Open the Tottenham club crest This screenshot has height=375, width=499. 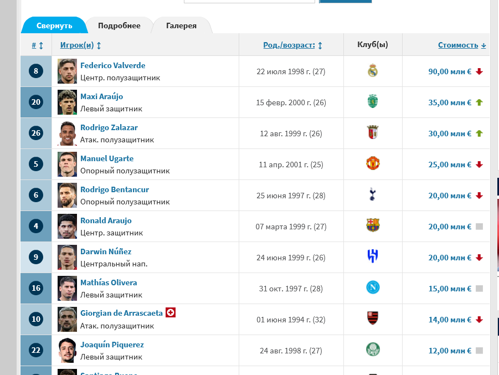coord(373,194)
